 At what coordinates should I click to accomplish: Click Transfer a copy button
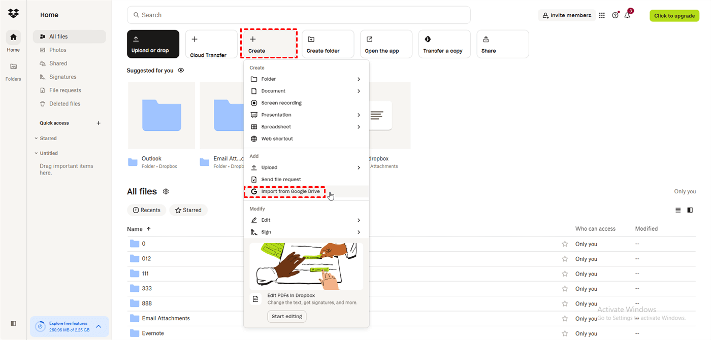[444, 44]
